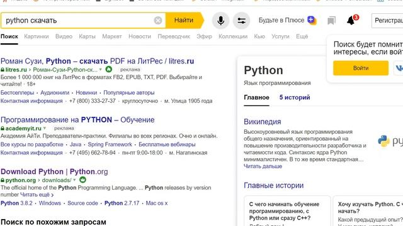
Task: Open academyit Контактная информация link
Action: 31,153
